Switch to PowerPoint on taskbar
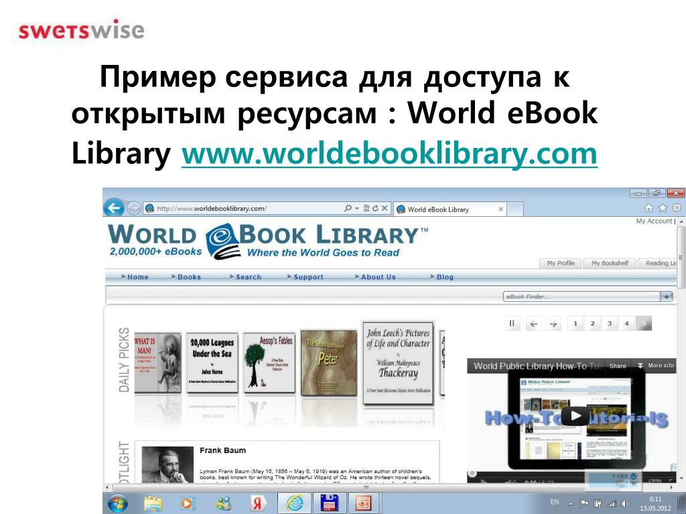This screenshot has width=686, height=514. 363,503
